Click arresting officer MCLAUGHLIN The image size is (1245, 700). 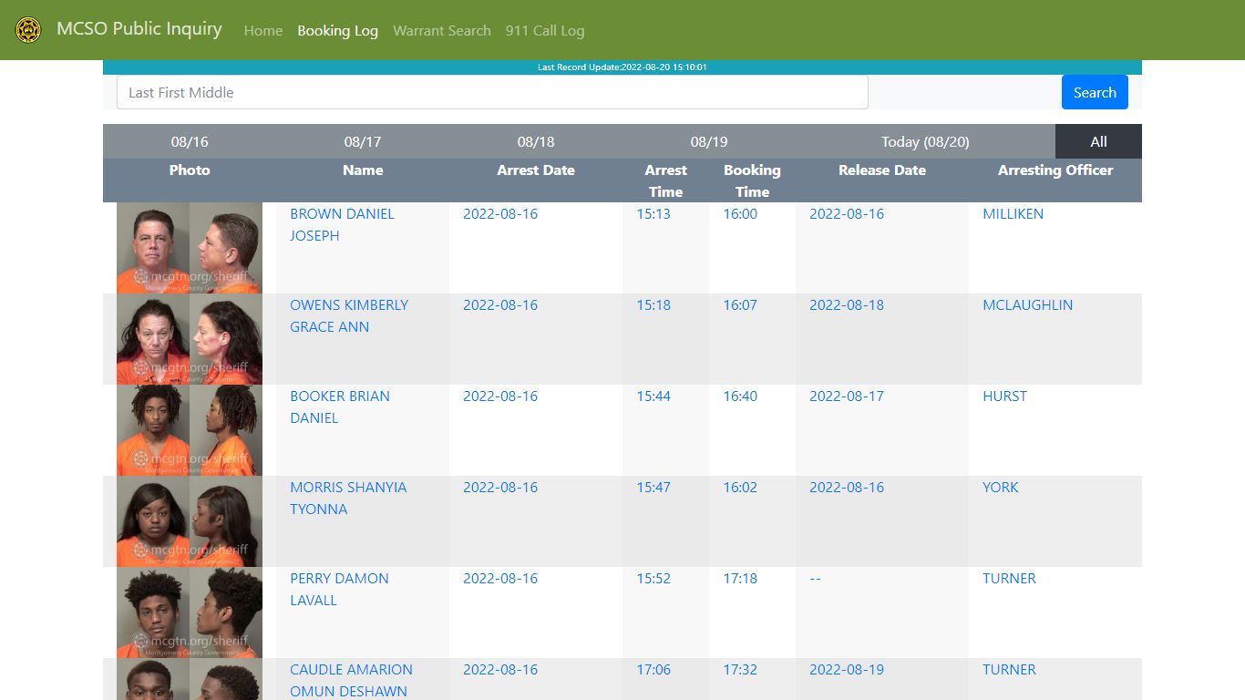tap(1027, 304)
